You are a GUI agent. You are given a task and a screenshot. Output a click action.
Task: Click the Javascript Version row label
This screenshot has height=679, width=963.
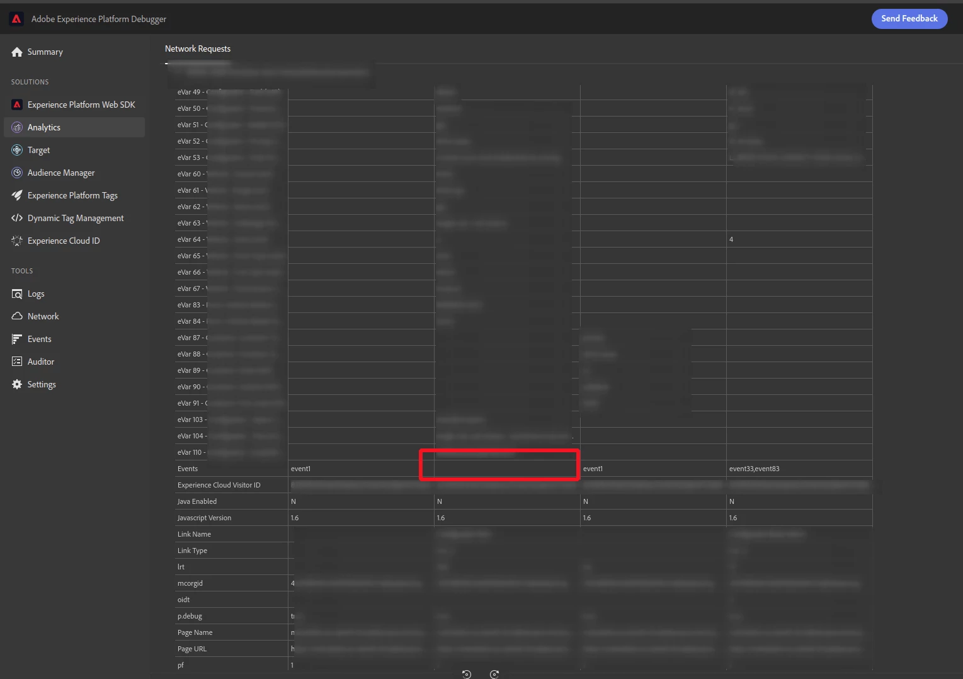(x=205, y=518)
